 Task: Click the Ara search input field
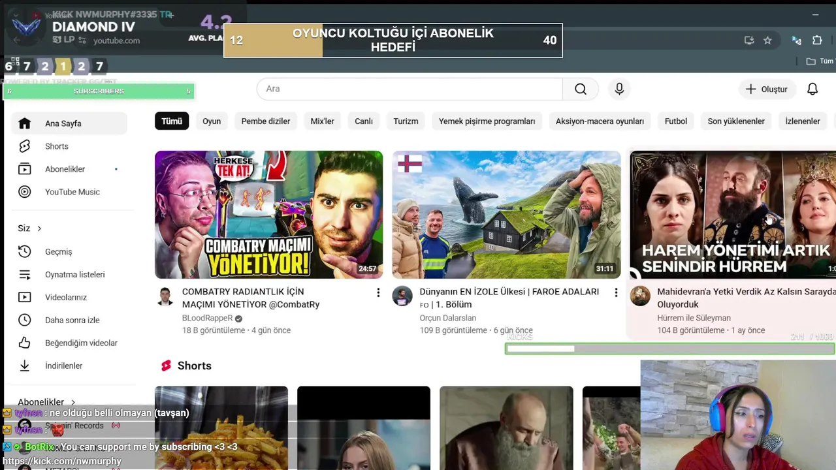pyautogui.click(x=410, y=89)
